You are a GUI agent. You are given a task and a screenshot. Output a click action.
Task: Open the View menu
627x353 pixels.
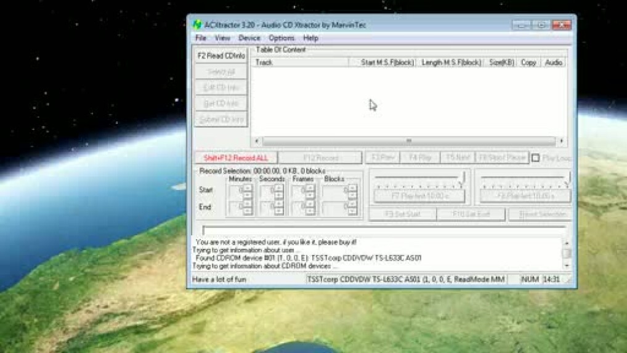coord(222,38)
